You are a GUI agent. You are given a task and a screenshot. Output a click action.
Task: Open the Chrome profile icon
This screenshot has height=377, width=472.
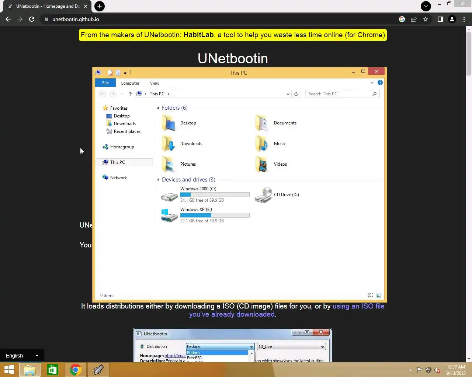tap(452, 19)
